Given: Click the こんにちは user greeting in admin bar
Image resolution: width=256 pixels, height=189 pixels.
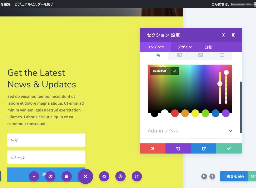Looking at the screenshot, I should click(x=233, y=4).
